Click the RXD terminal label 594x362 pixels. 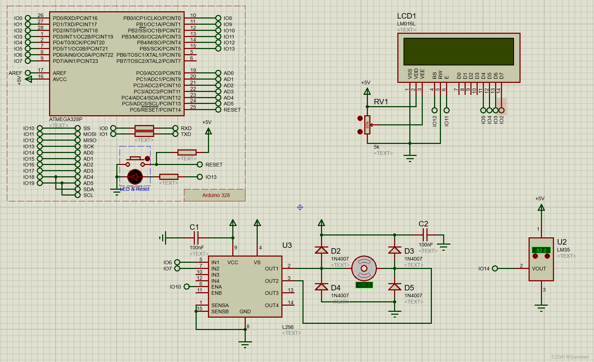186,128
